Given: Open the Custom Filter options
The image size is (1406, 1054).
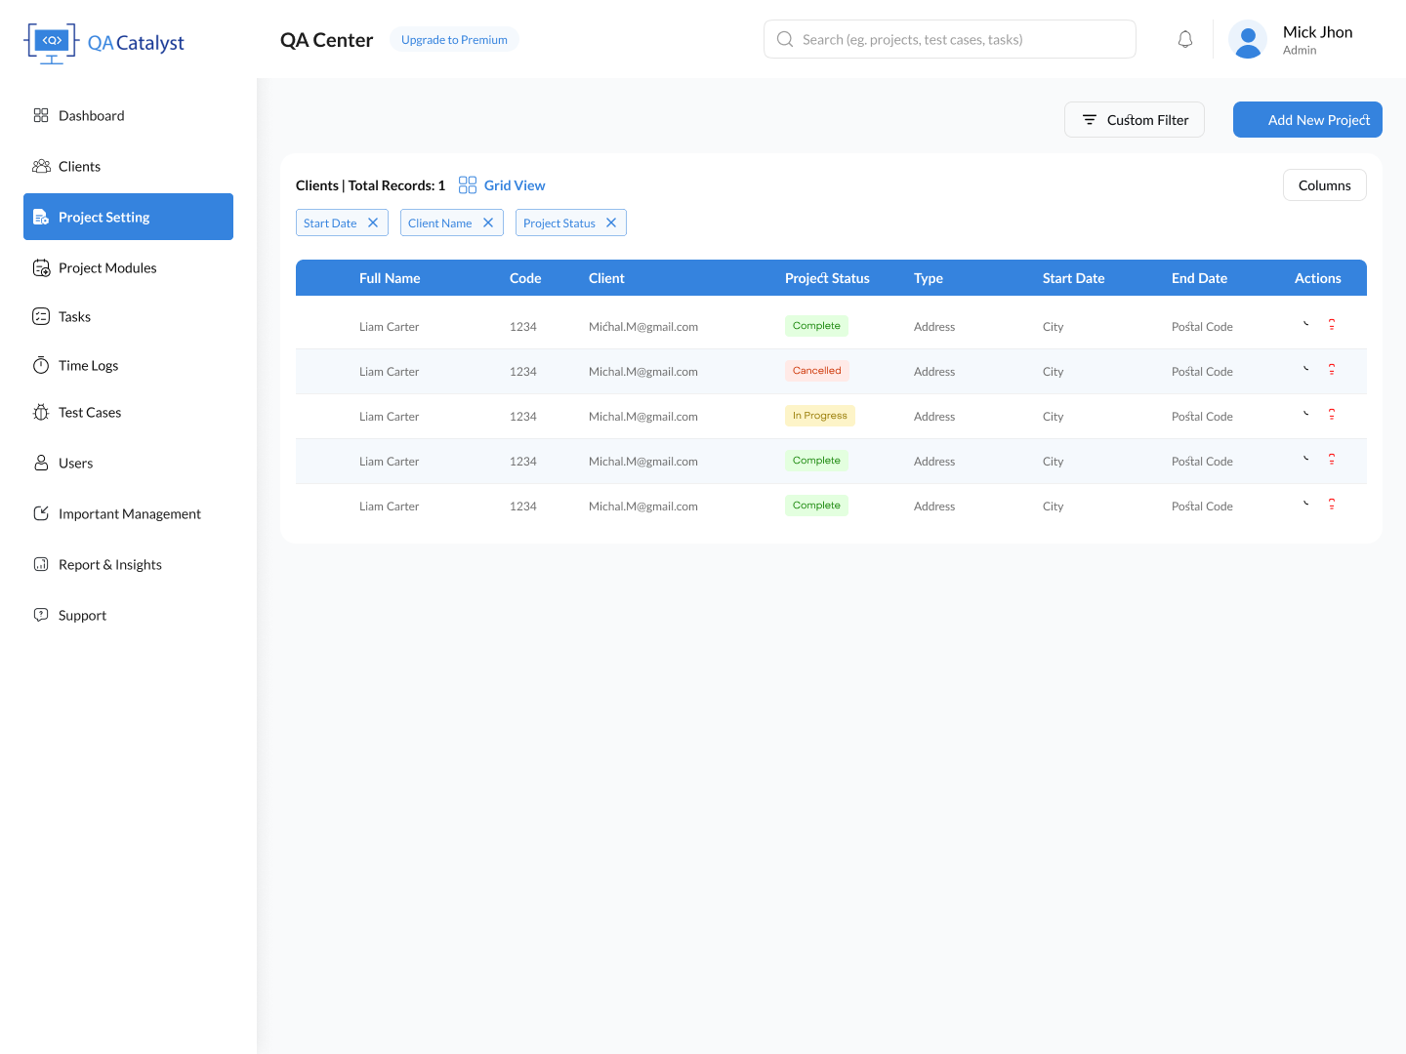Looking at the screenshot, I should pos(1134,120).
